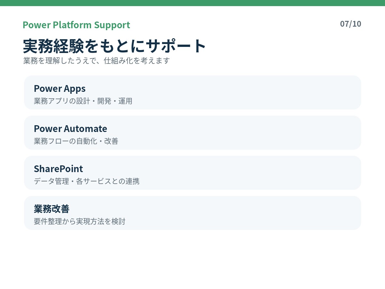Click the 'Power Platform Support' header text

pos(76,25)
